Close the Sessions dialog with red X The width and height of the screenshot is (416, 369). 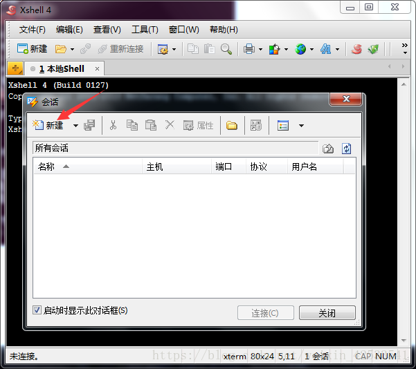pyautogui.click(x=345, y=99)
